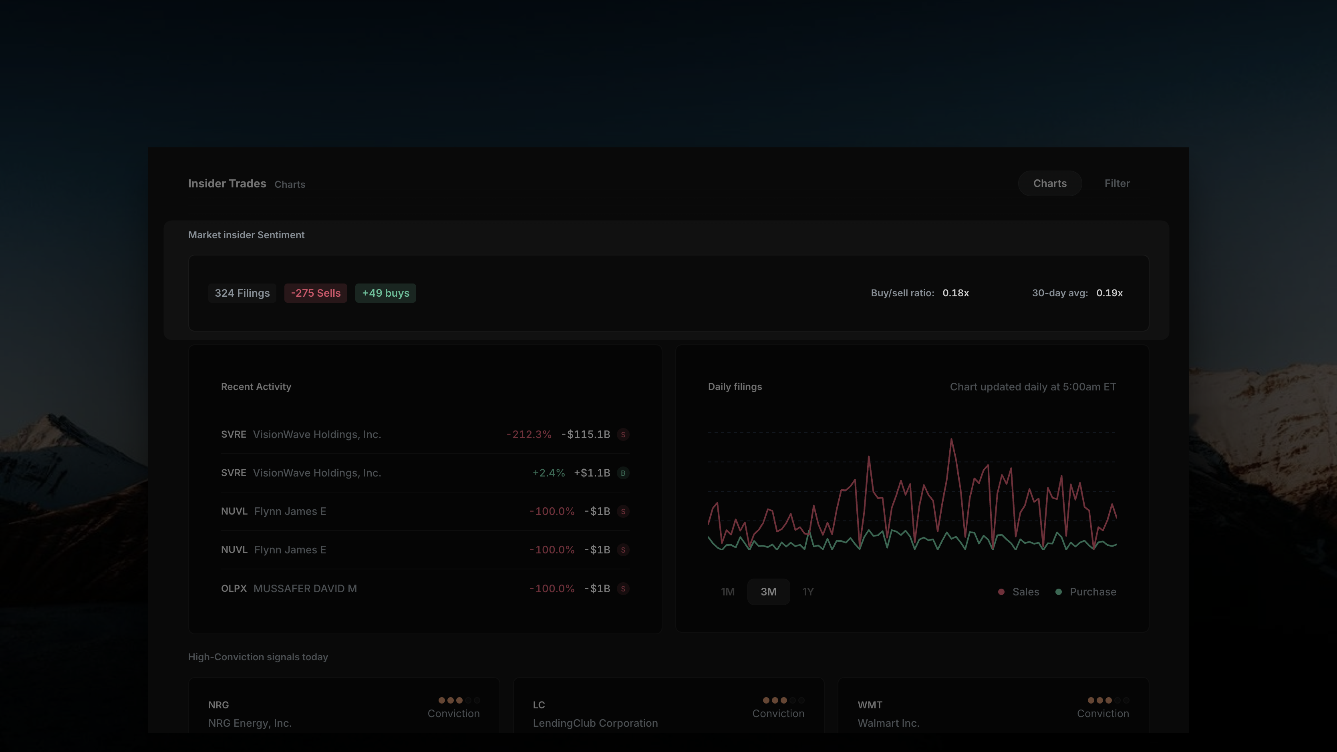Select the 1M chart range

(x=728, y=592)
